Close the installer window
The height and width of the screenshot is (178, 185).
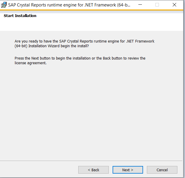174,5
